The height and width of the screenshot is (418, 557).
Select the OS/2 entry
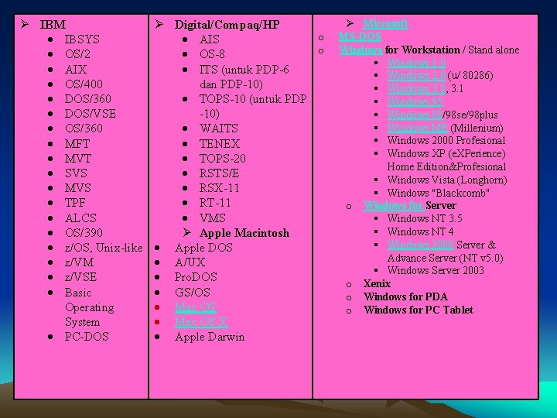(77, 54)
